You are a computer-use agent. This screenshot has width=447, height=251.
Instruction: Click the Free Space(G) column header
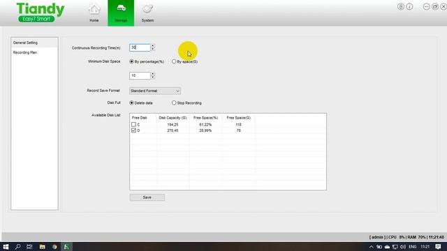(239, 118)
